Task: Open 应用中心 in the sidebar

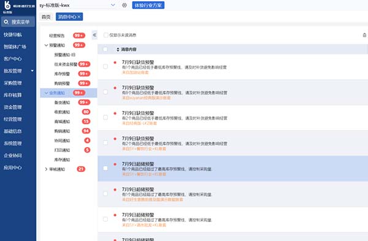Action: tap(13, 167)
